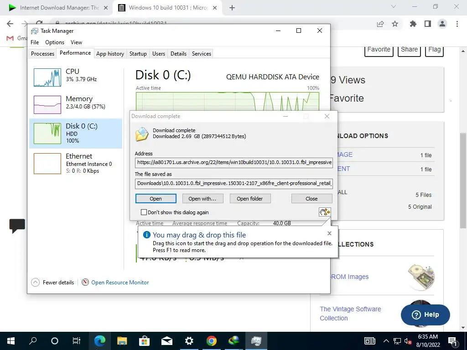Collapse Task Manager with Fewer details
The width and height of the screenshot is (467, 350).
[x=53, y=283]
